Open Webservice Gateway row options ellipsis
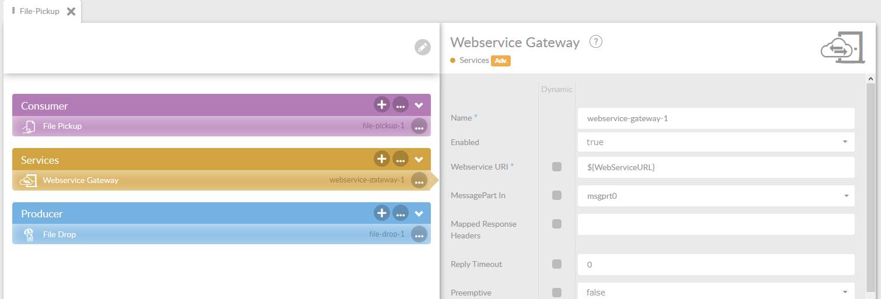881x299 pixels. [x=419, y=181]
